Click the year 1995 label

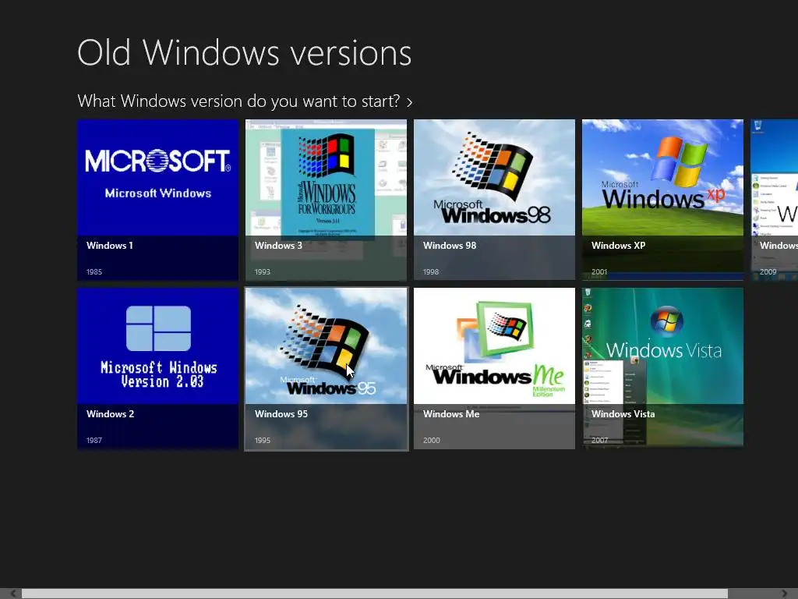[x=263, y=441]
